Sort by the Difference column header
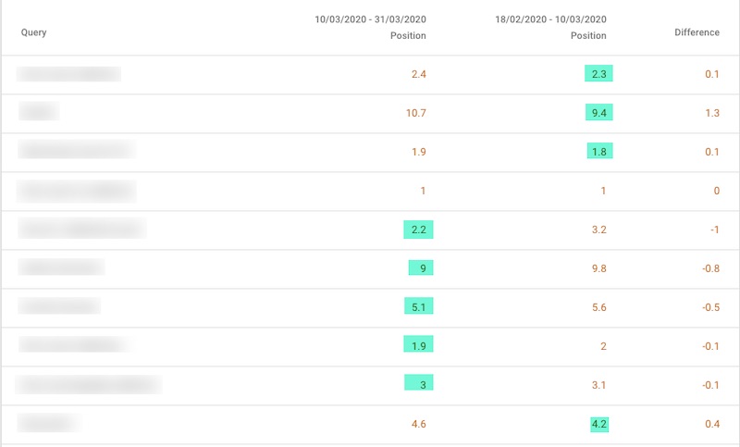The width and height of the screenshot is (740, 447). pyautogui.click(x=697, y=32)
